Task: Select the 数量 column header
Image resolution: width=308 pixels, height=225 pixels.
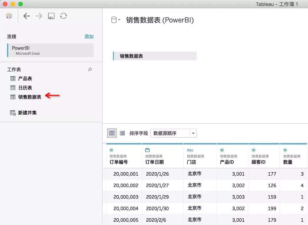Action: tap(288, 162)
